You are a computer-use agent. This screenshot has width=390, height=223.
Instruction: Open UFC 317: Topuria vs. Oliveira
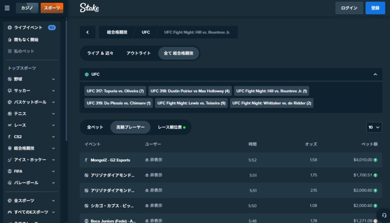(x=115, y=91)
